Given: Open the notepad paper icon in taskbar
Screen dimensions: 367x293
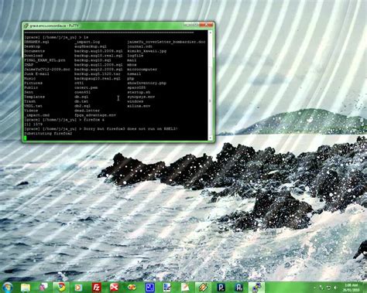Looking at the screenshot, I should point(185,288).
